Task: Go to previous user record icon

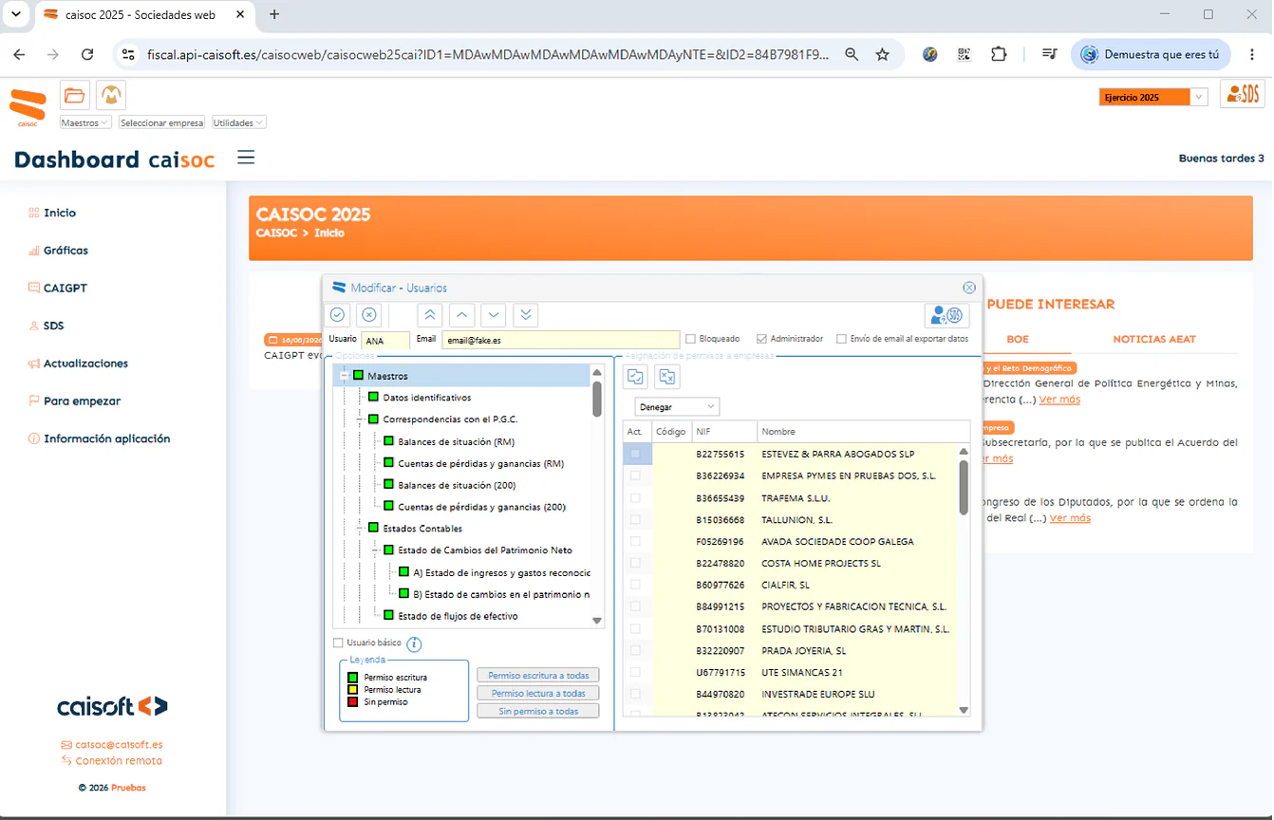Action: pos(460,315)
